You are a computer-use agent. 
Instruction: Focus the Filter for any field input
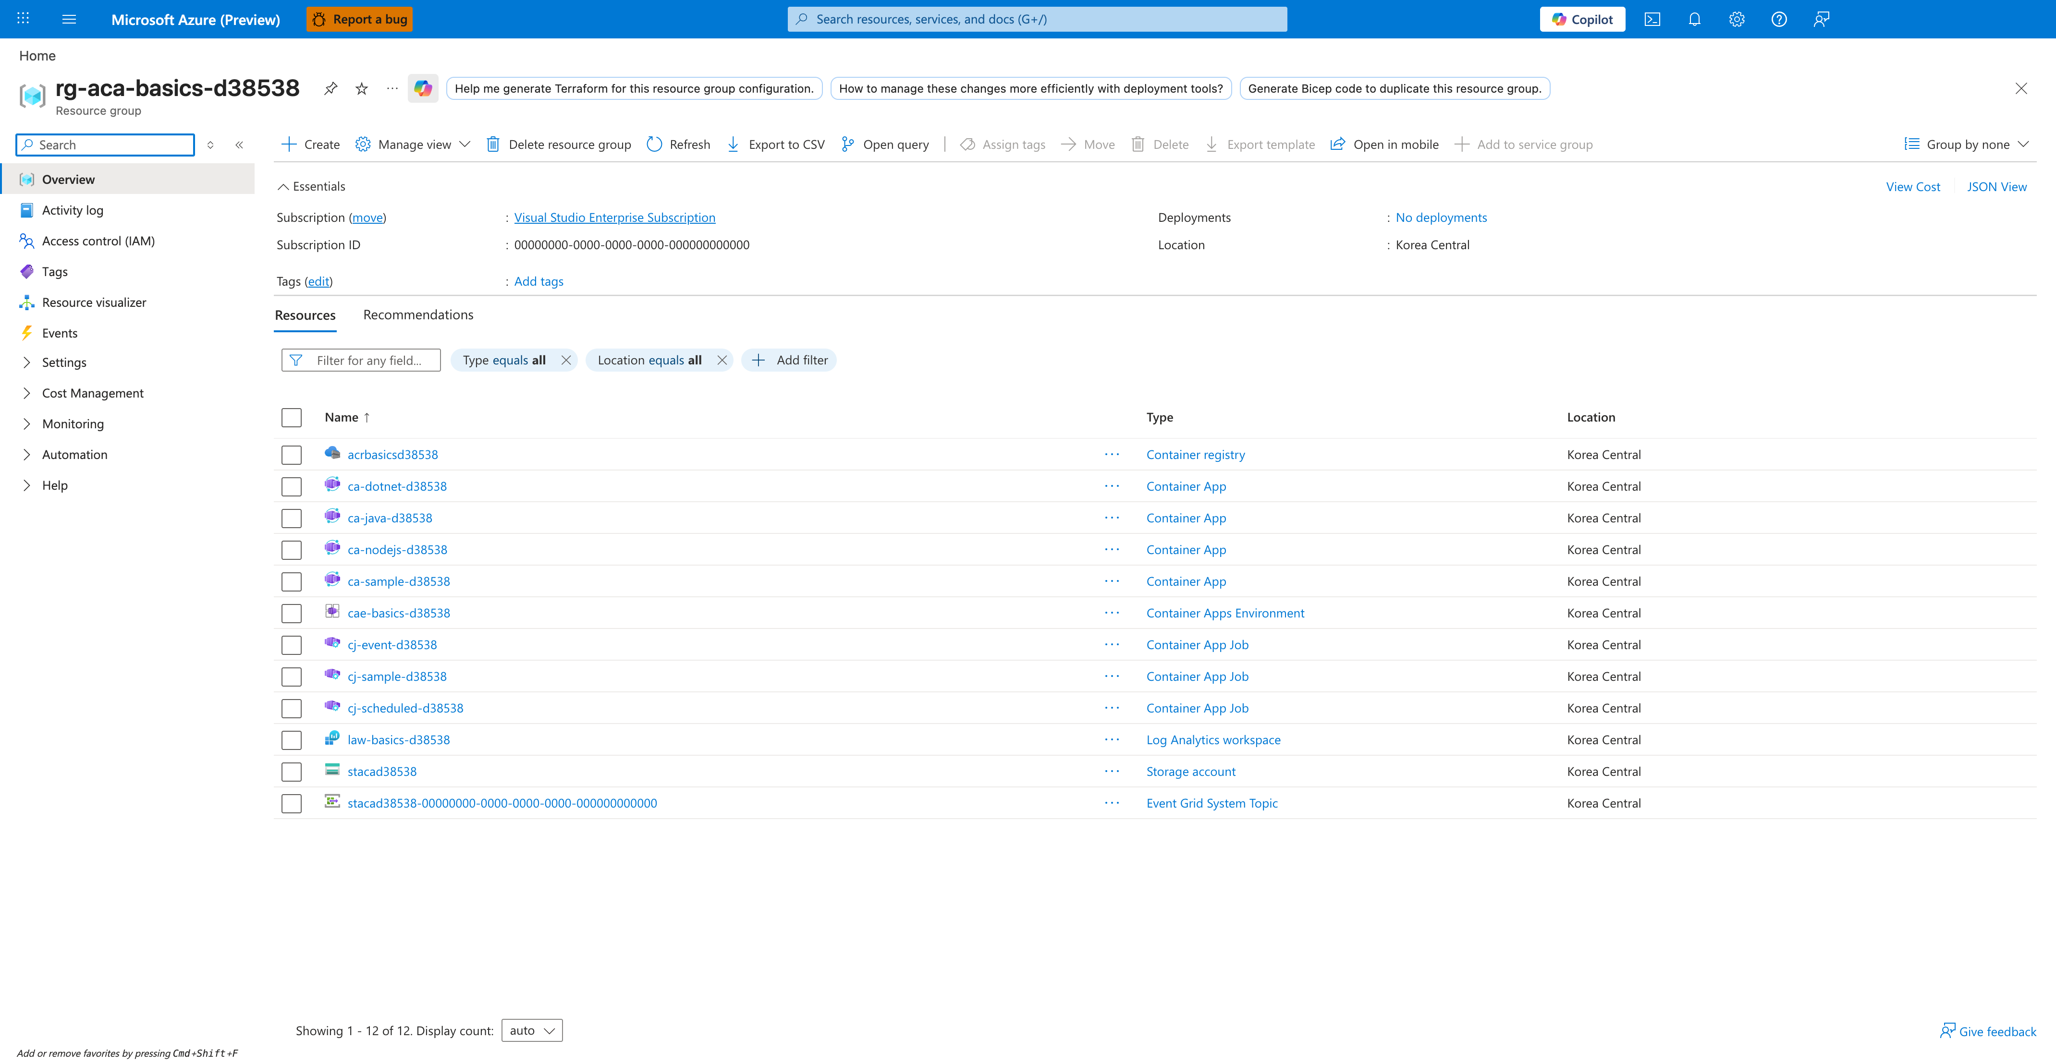(x=361, y=360)
